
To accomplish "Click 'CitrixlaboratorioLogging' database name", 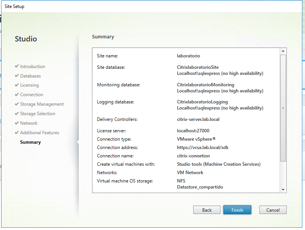I will pyautogui.click(x=202, y=102).
